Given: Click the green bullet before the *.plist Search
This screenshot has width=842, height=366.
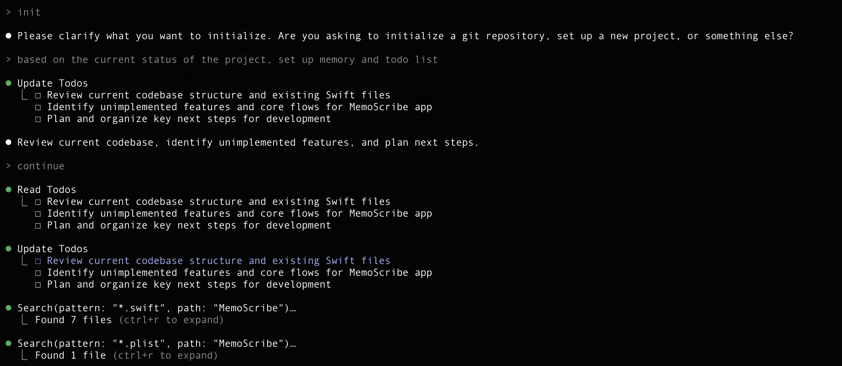Looking at the screenshot, I should click(x=9, y=343).
